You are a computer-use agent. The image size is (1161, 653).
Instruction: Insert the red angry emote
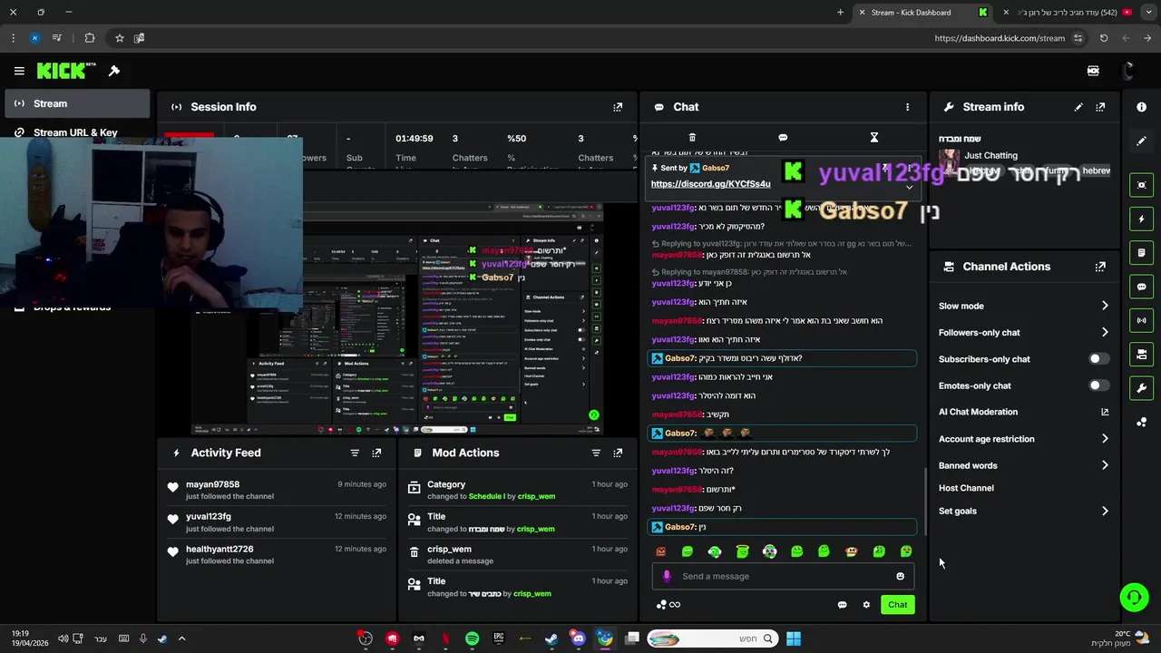(660, 551)
